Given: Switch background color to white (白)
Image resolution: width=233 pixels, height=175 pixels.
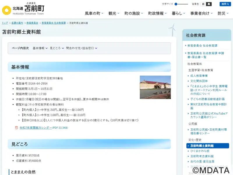Looking at the screenshot, I should [203, 4].
